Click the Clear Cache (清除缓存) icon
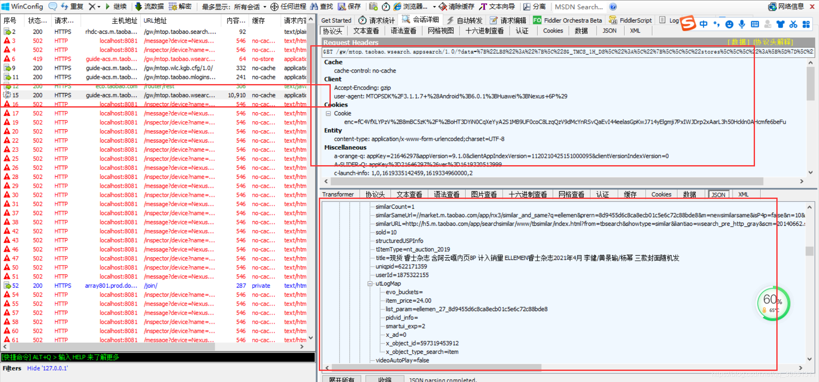 pyautogui.click(x=443, y=7)
